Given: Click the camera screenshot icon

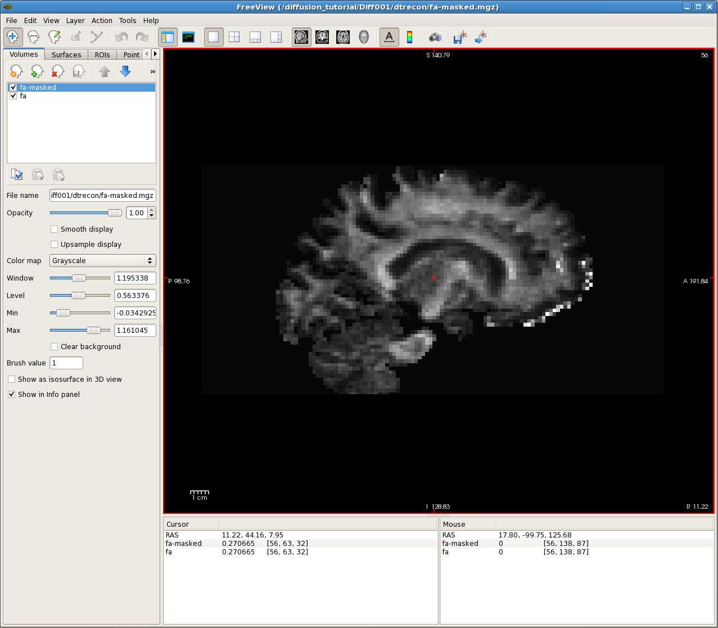Looking at the screenshot, I should (x=435, y=37).
